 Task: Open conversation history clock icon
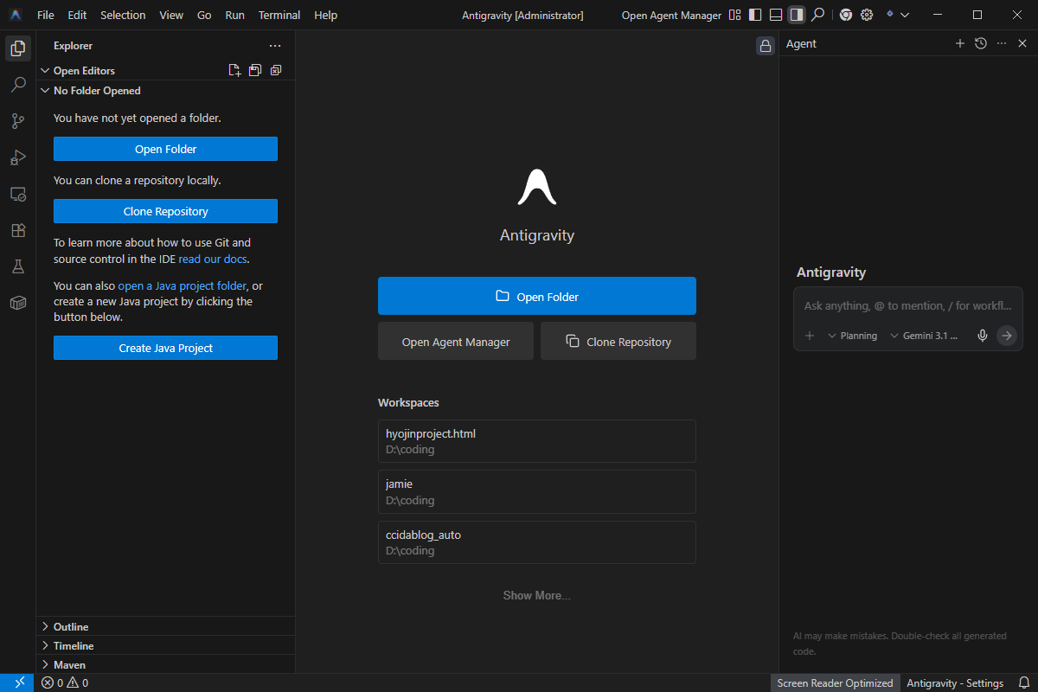(980, 43)
